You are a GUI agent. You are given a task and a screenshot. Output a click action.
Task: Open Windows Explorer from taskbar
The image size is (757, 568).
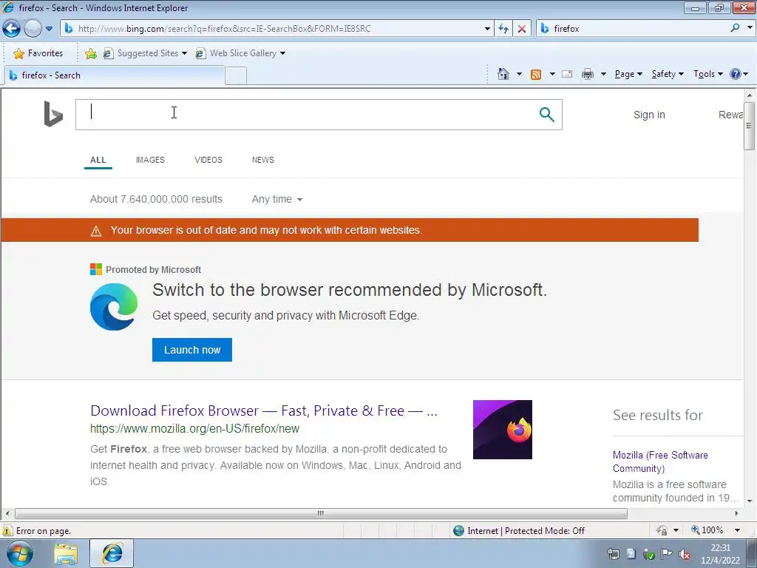tap(66, 554)
